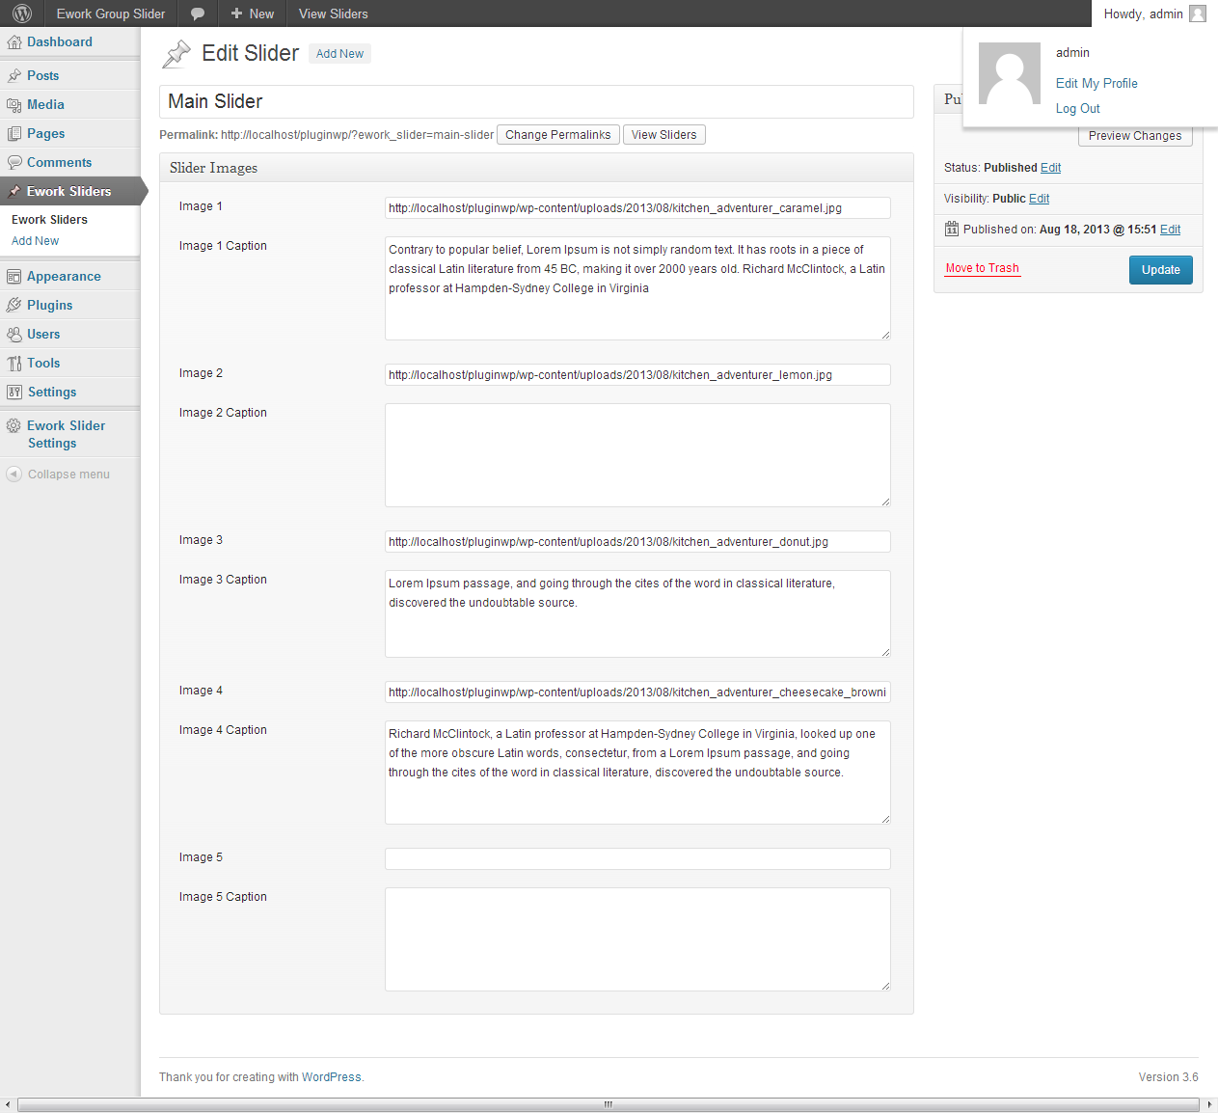Viewport: 1218px width, 1113px height.
Task: Edit the Public visibility setting
Action: [1039, 199]
